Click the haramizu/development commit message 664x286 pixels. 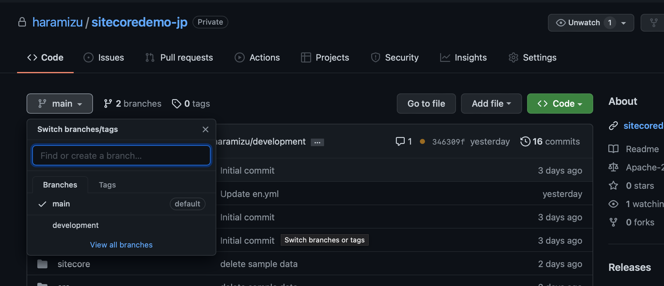(261, 141)
